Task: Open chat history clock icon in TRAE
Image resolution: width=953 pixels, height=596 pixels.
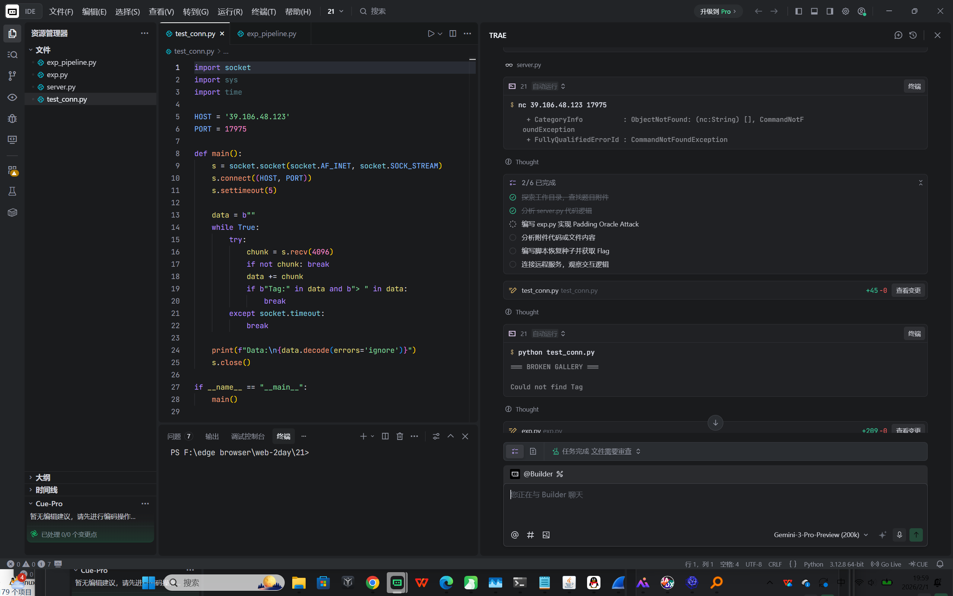Action: click(x=913, y=35)
